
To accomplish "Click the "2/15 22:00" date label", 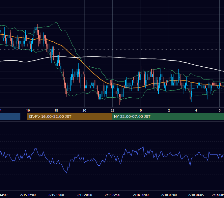I will (113, 195).
